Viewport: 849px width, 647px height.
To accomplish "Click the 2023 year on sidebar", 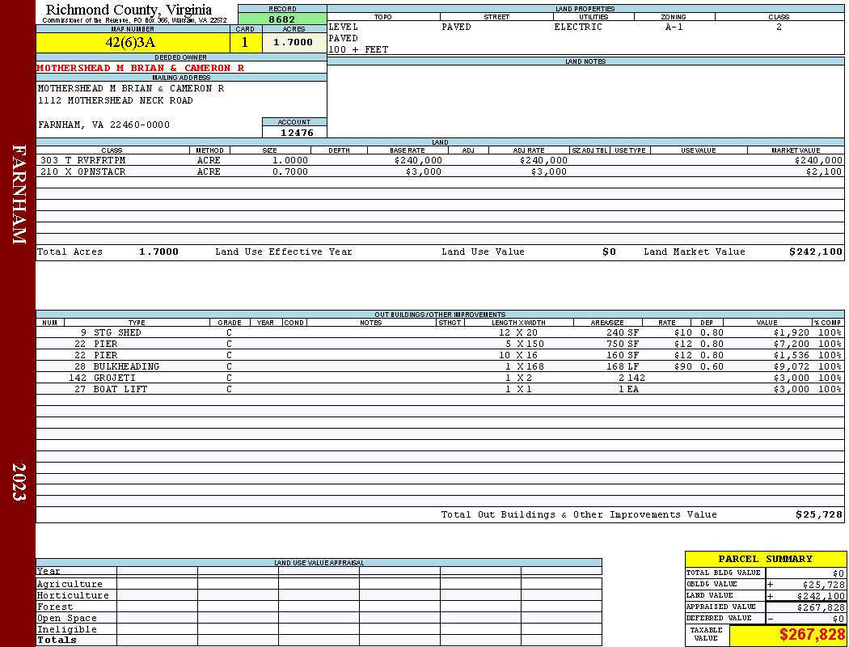I will coord(19,482).
